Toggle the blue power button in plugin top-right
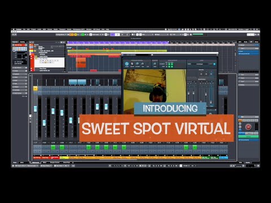271x203 pixels. pos(215,64)
